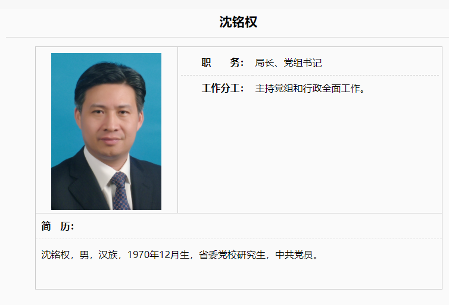Open the portrait photo thumbnail

[106, 131]
